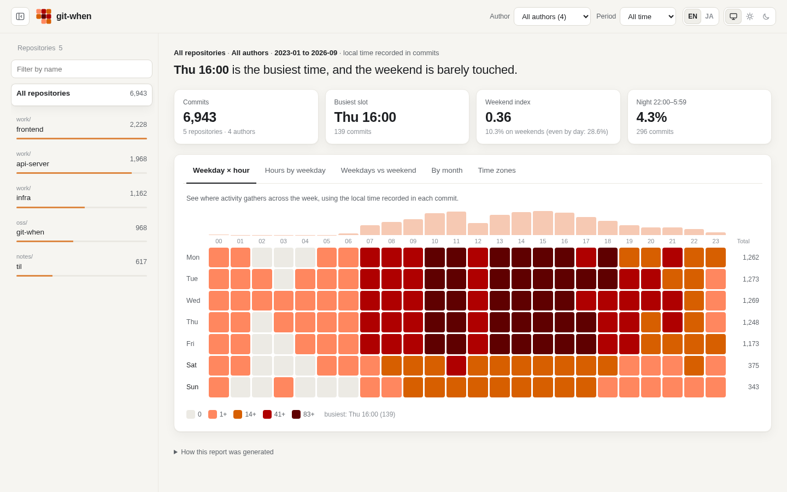
Task: Click the Thursday 16:00 heatmap cell
Action: pos(565,323)
